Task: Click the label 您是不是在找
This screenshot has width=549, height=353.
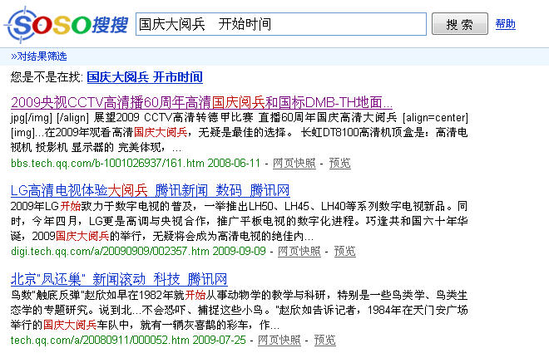Action: tap(47, 77)
